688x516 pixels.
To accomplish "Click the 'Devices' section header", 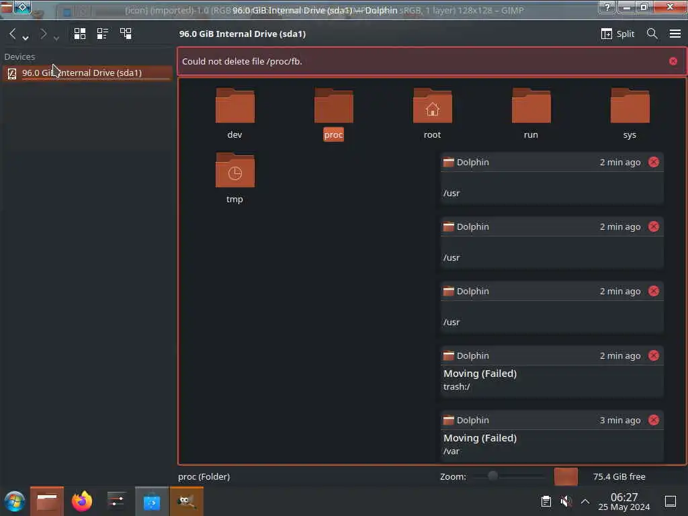I will click(19, 56).
